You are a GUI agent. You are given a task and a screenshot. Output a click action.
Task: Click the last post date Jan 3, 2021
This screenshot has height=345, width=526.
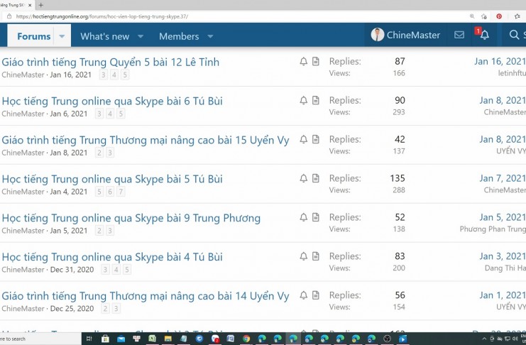pyautogui.click(x=503, y=256)
